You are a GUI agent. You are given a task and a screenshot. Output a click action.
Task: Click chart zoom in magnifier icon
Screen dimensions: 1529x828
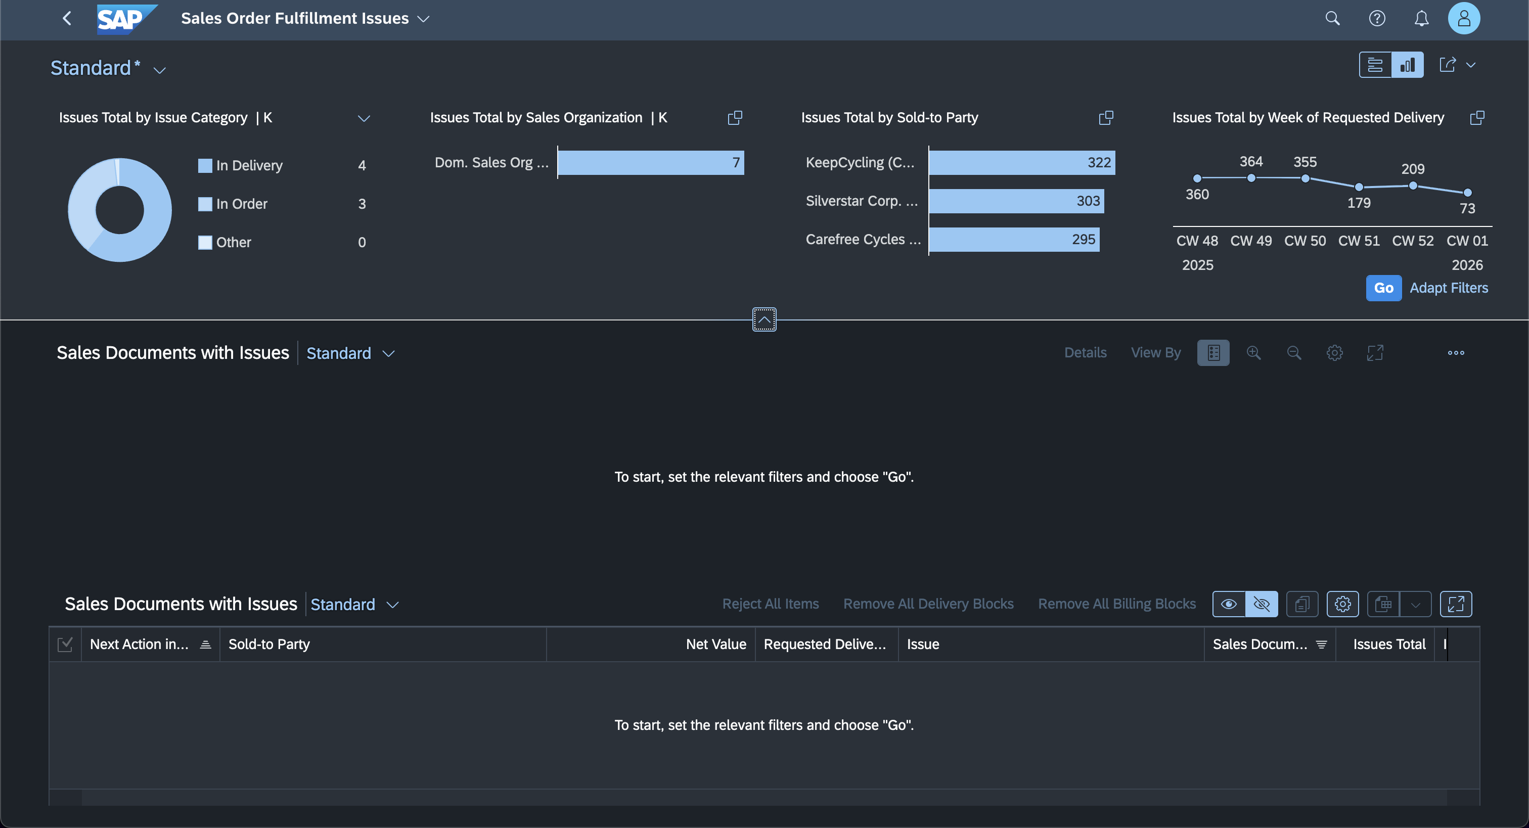point(1253,352)
